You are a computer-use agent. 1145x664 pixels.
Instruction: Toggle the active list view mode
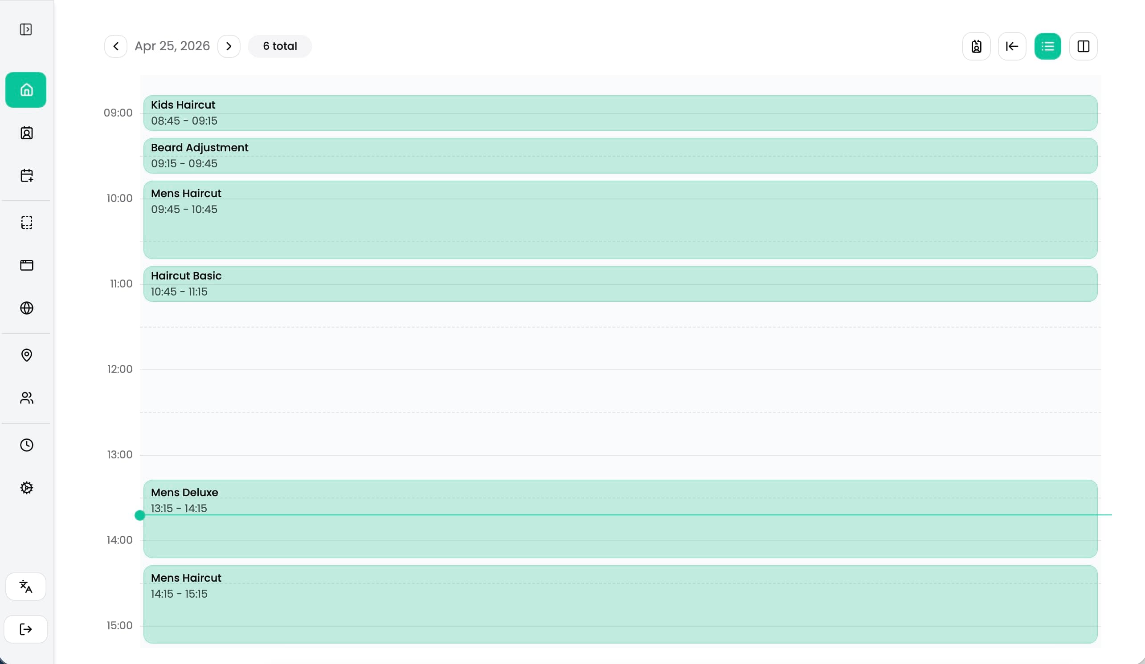tap(1047, 46)
